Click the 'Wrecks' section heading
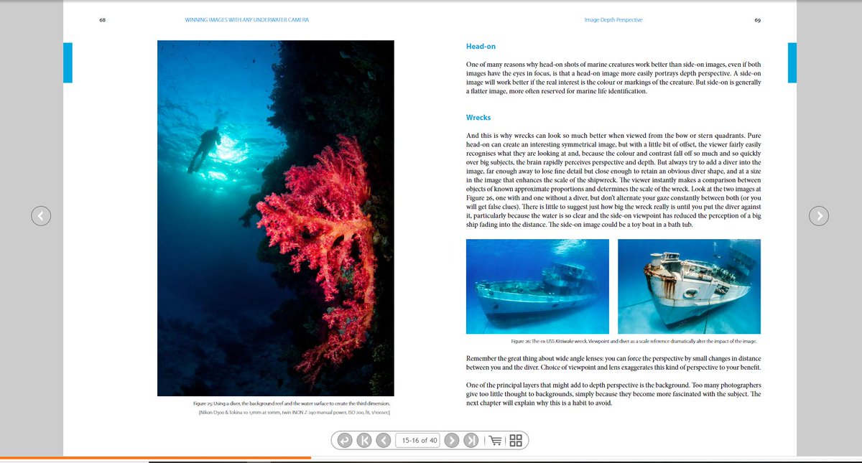862x463 pixels. coord(478,117)
